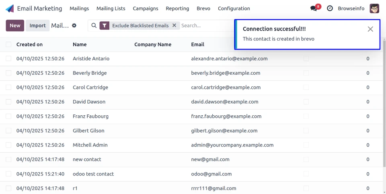Tick the select-all checkbox in the header

8,45
